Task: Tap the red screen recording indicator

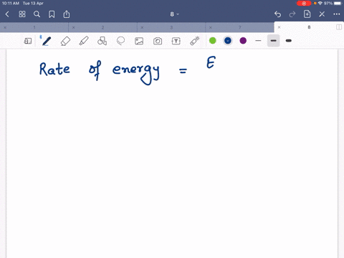Action: pos(304,4)
